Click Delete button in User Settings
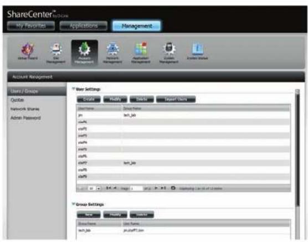 (142, 99)
